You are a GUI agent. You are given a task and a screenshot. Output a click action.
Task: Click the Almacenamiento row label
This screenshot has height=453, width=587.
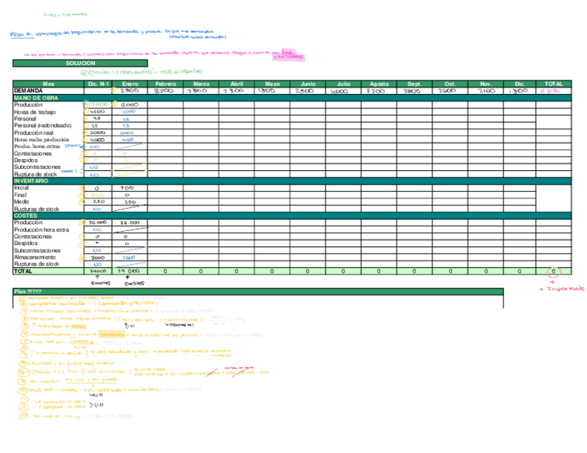[35, 257]
